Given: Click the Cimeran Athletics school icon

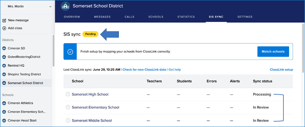Looking at the screenshot, I should pyautogui.click(x=4, y=103).
